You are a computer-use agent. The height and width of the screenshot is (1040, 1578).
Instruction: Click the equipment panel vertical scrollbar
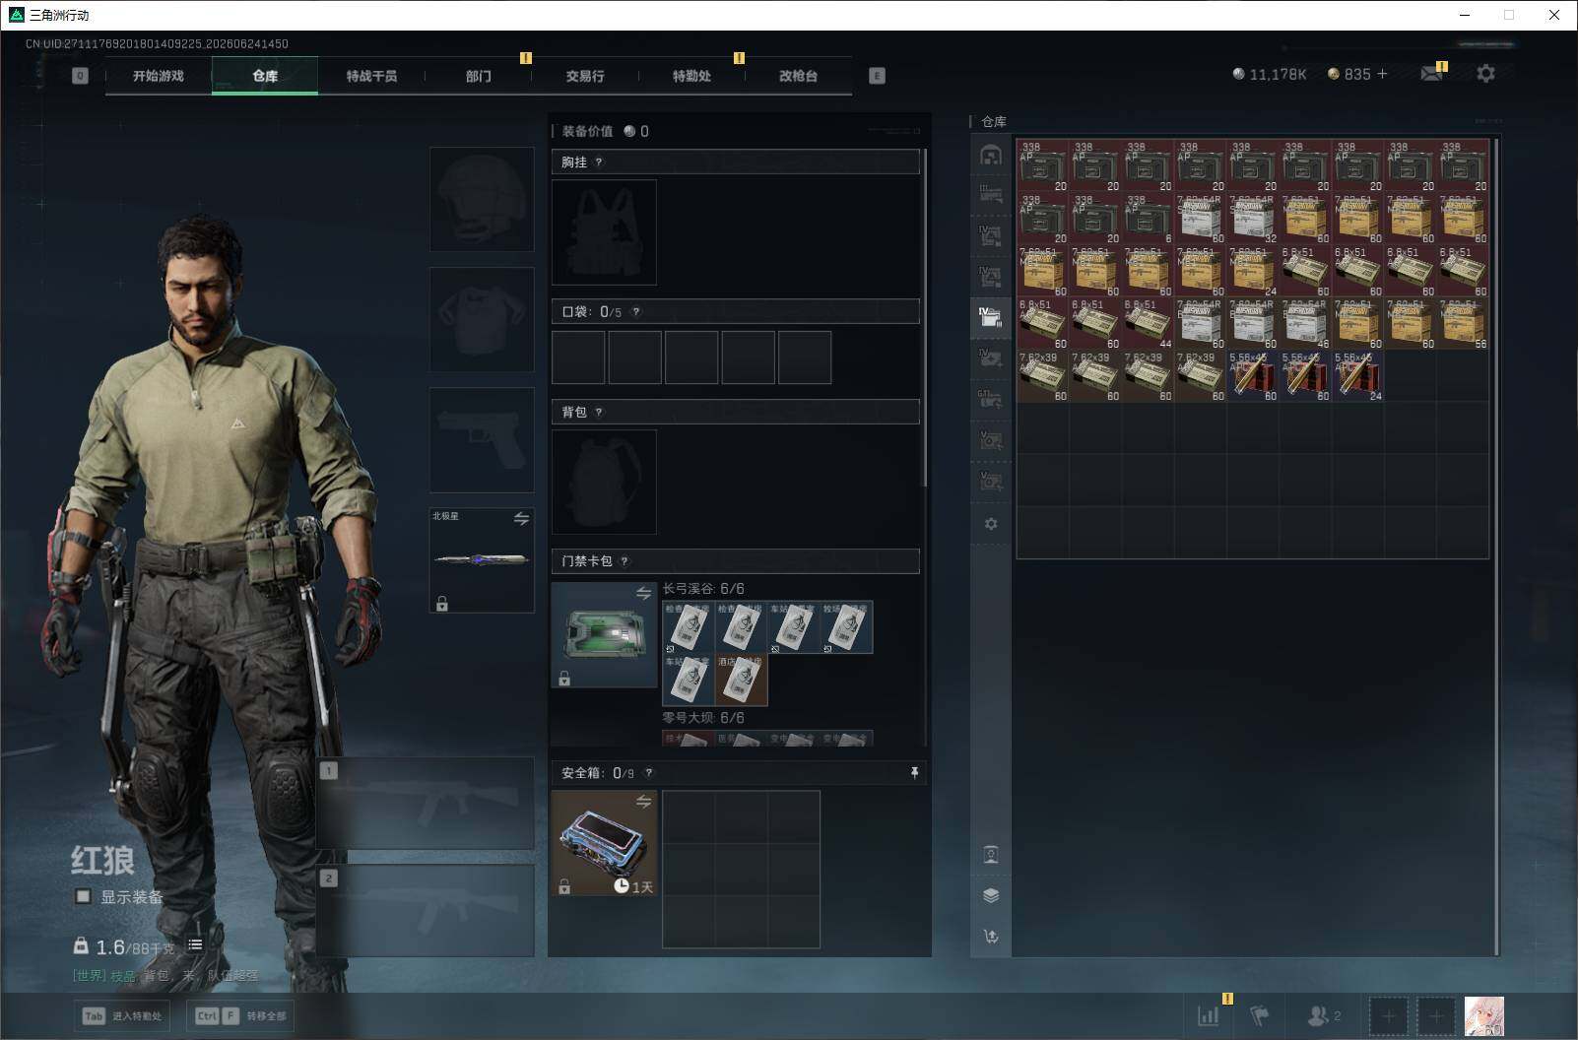[x=924, y=317]
